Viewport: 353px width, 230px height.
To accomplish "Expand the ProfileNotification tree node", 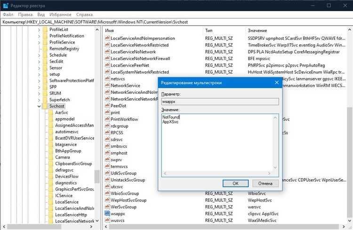I will pos(39,36).
